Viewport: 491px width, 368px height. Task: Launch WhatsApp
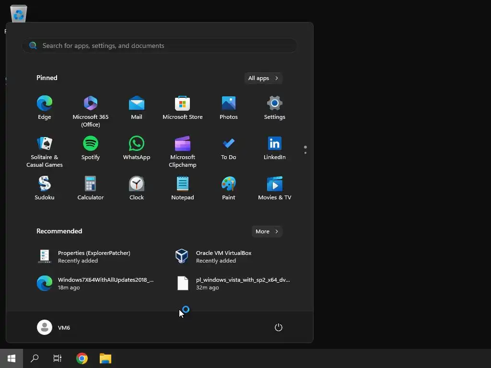click(x=137, y=149)
